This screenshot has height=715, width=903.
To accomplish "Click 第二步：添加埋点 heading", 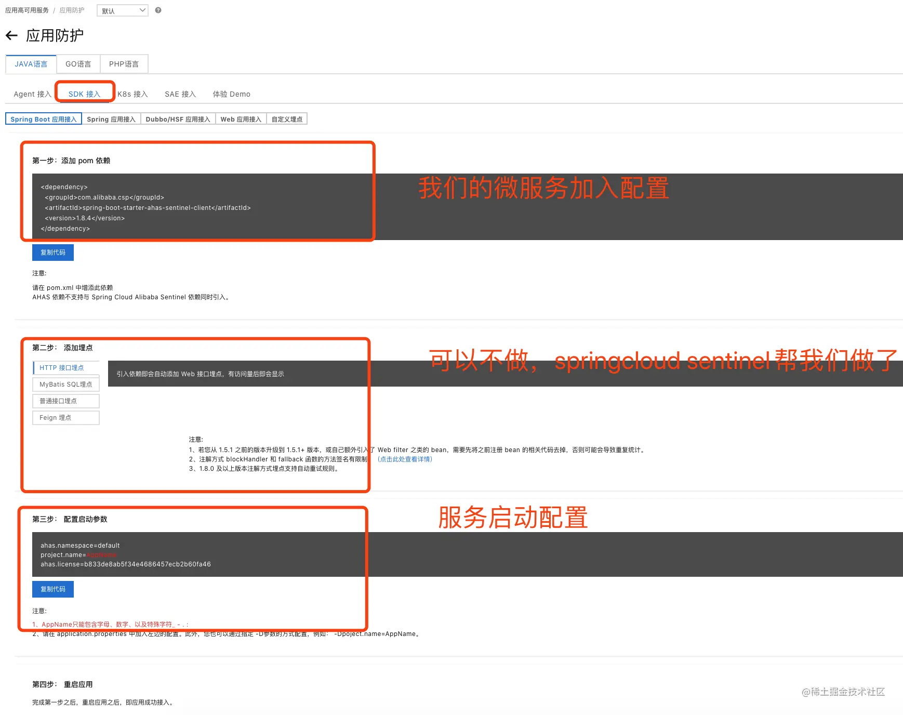I will point(62,348).
